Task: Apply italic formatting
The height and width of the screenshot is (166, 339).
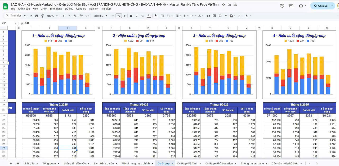Action: pos(137,16)
